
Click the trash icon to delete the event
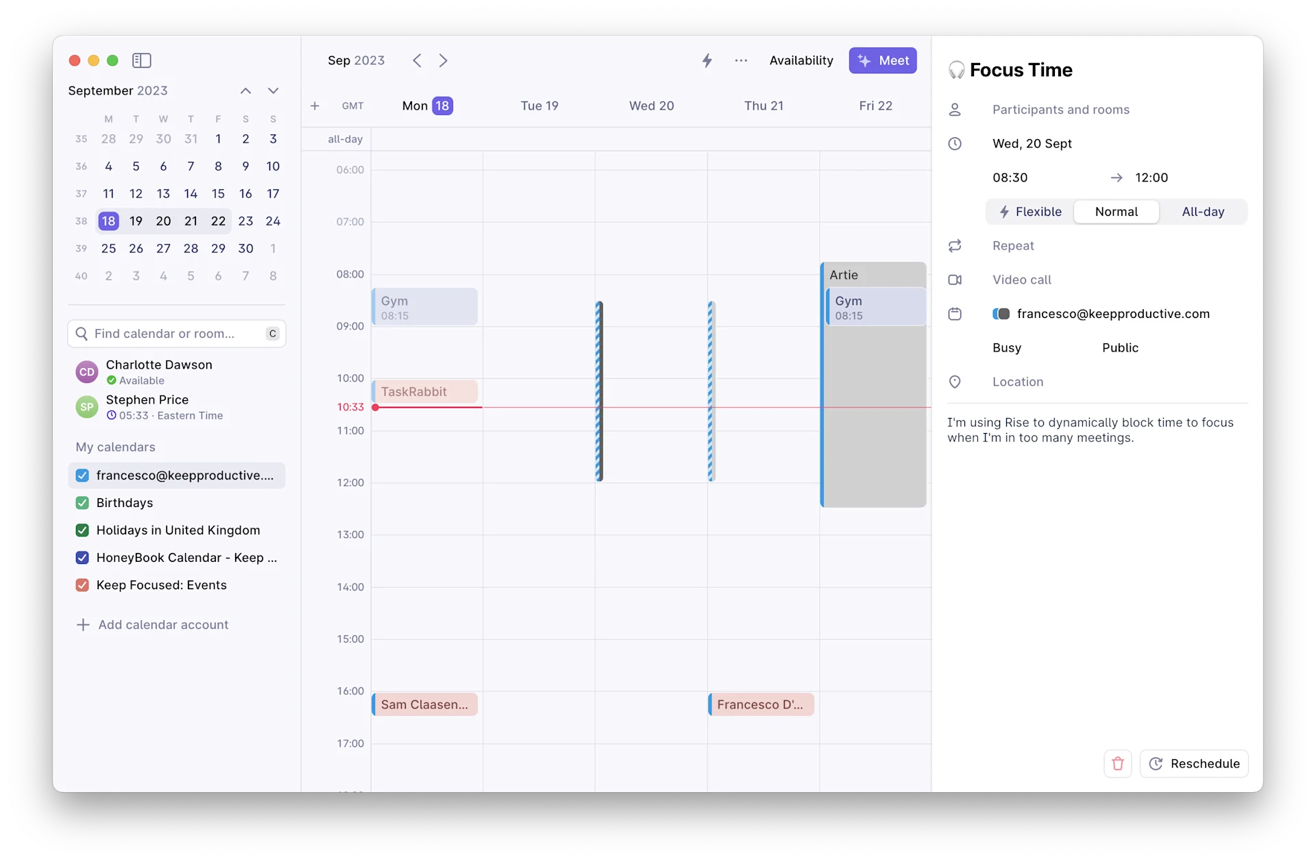click(1117, 763)
